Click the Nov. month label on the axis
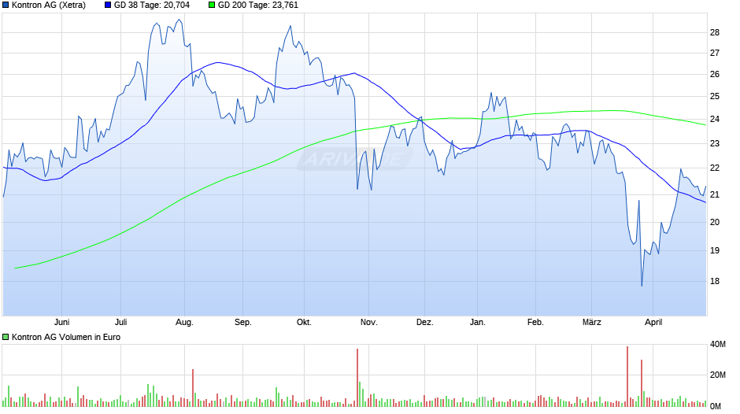Screen dimensions: 740x414 point(369,322)
